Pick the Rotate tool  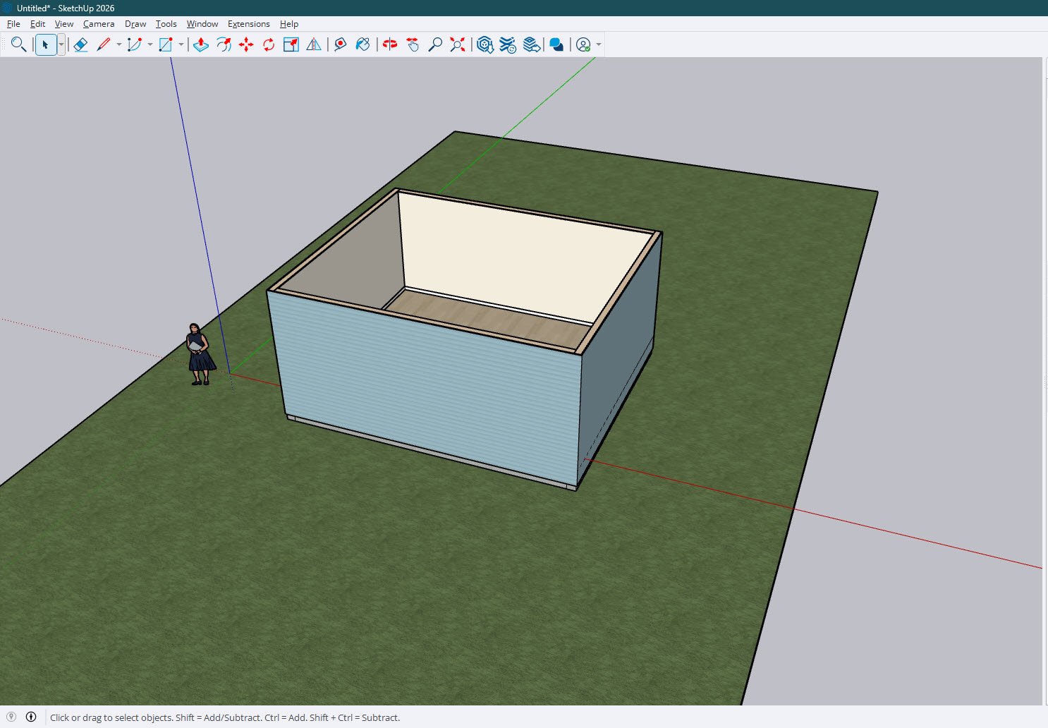click(269, 45)
